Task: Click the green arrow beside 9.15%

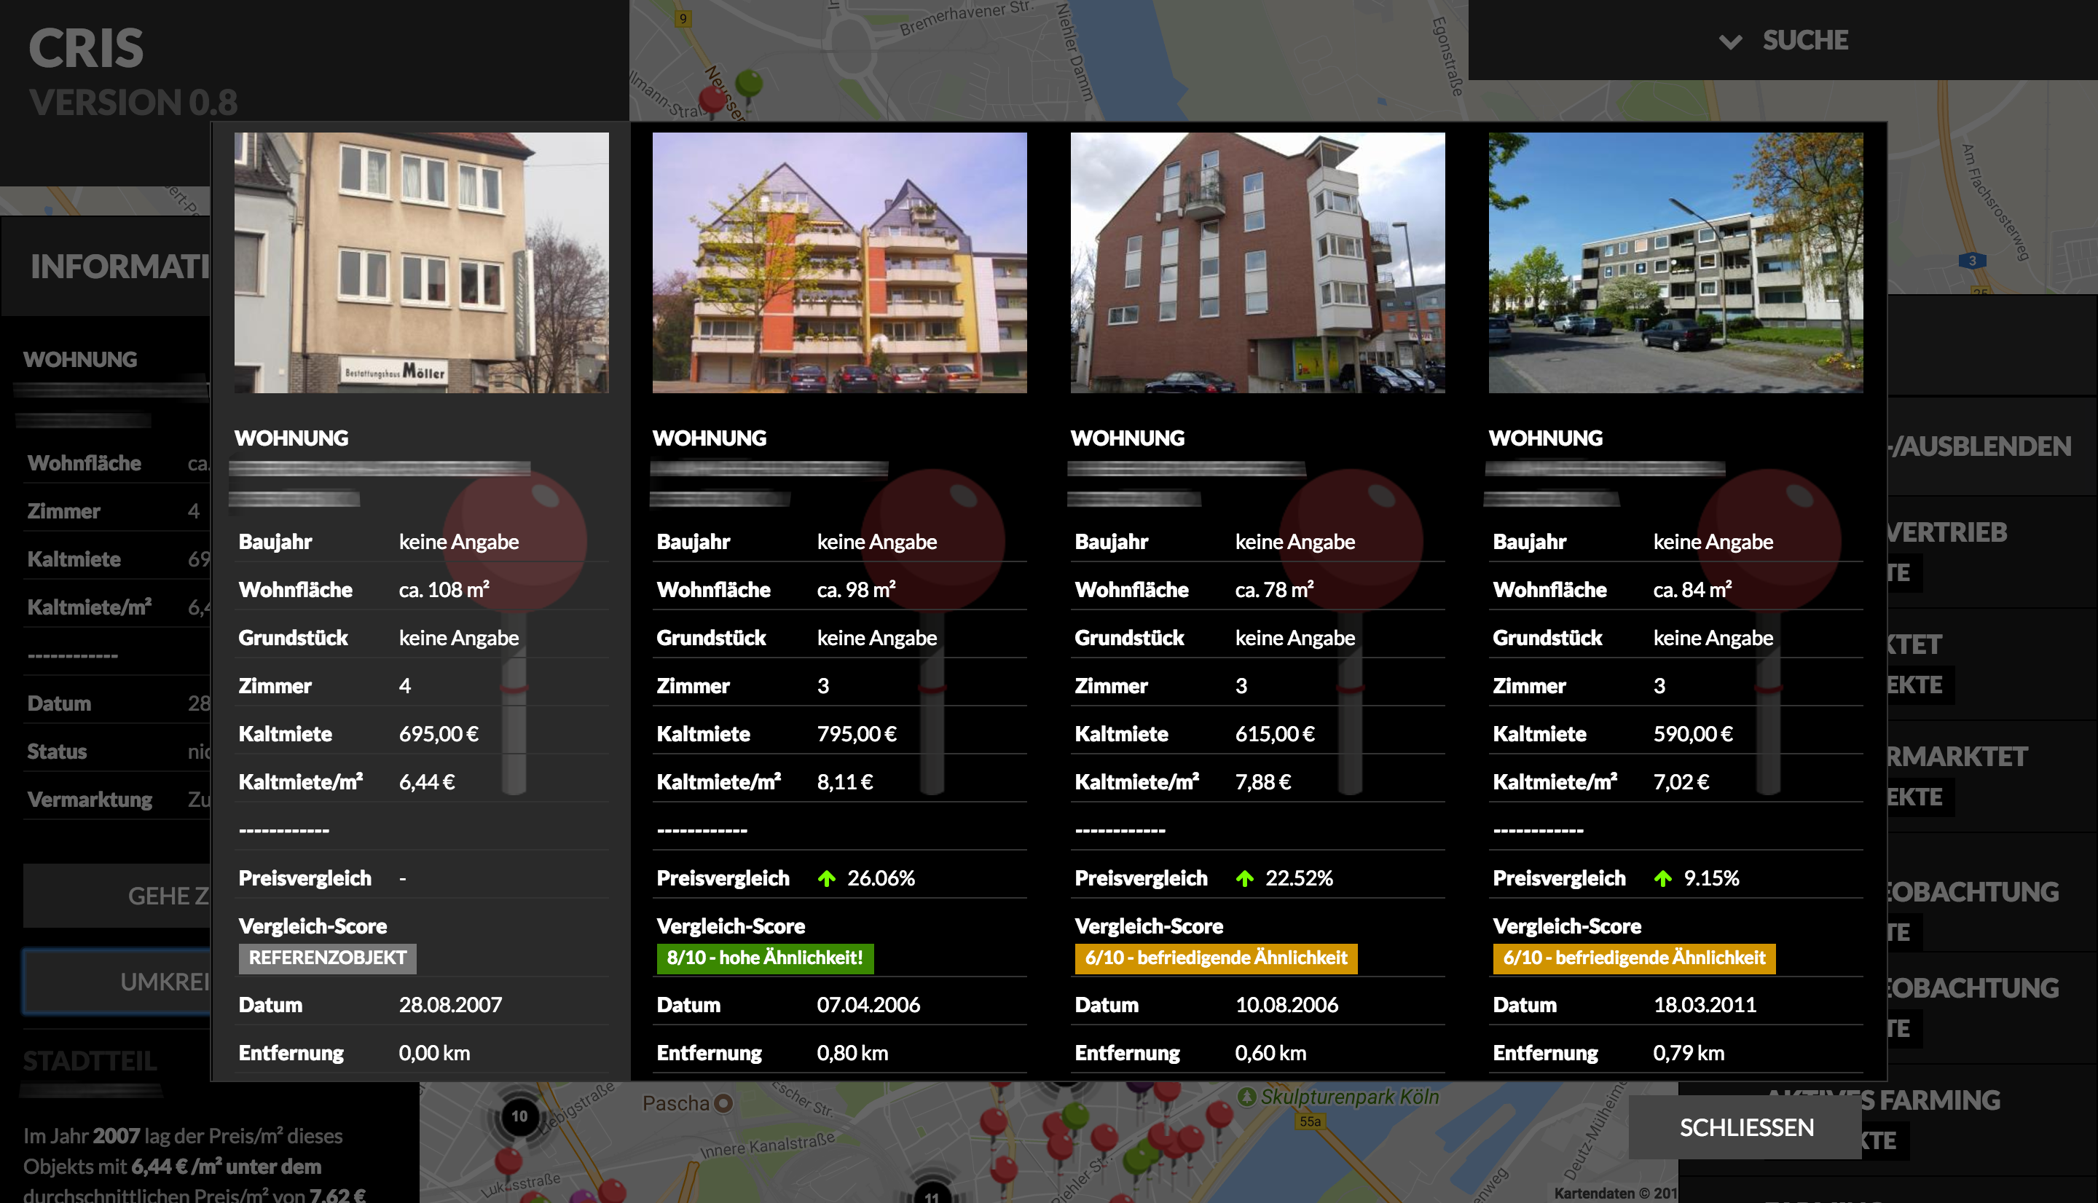Action: click(1662, 878)
